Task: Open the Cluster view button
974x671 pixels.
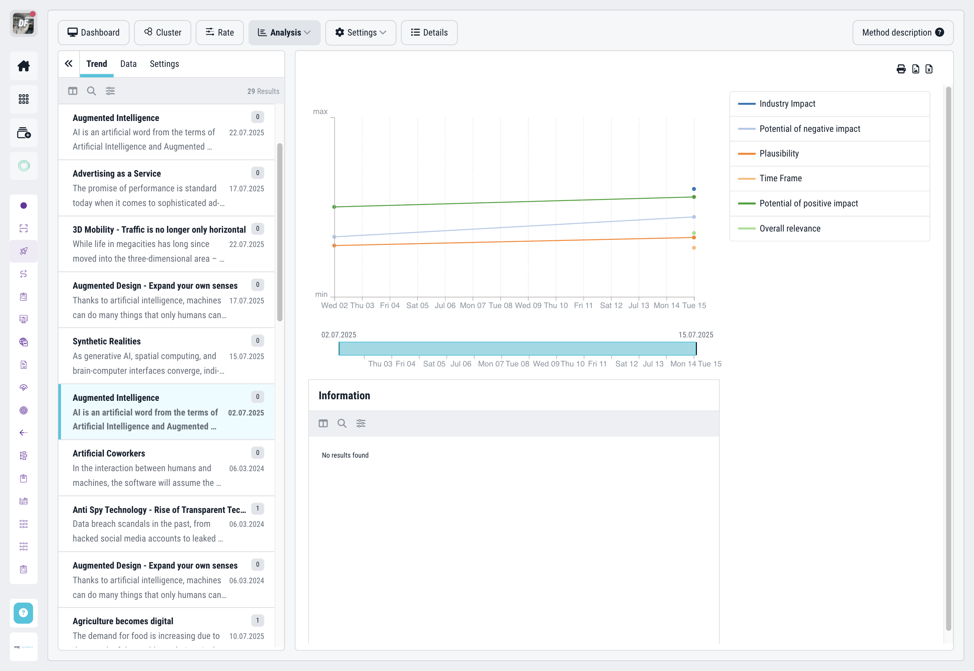Action: (163, 32)
